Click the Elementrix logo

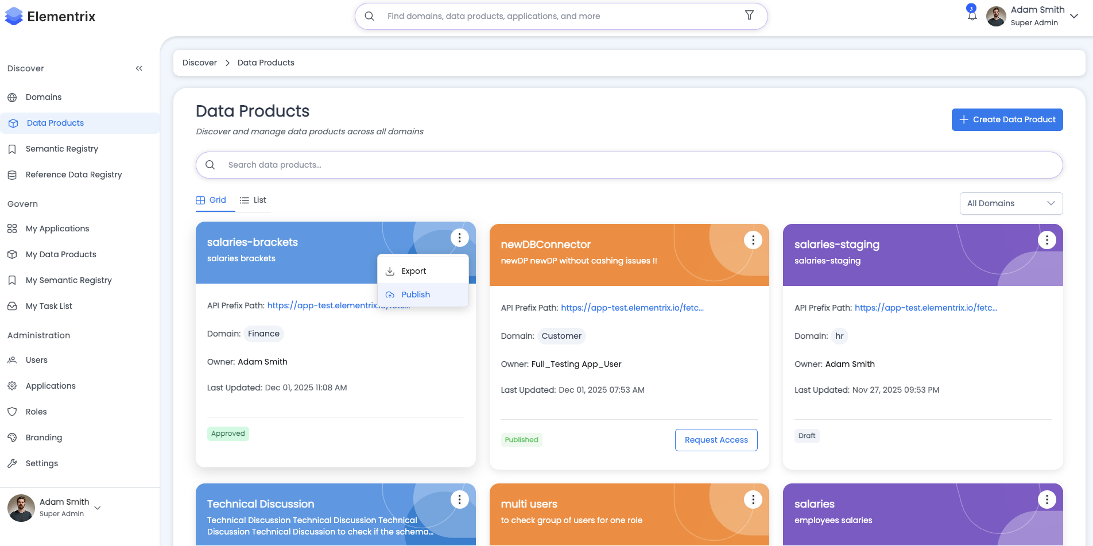[x=51, y=17]
